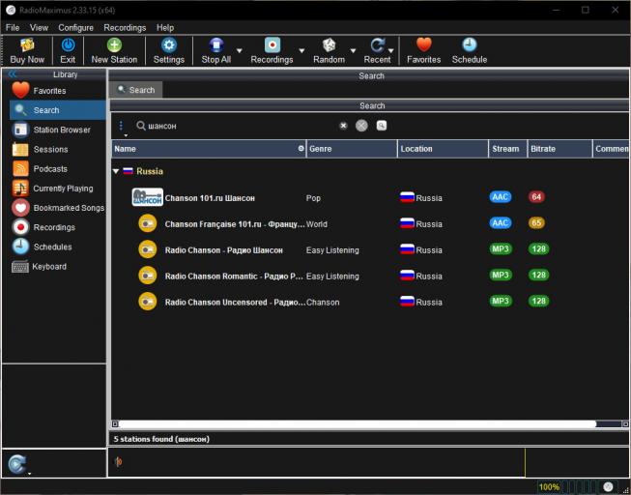Viewport: 631px width, 495px height.
Task: Open Stop All dropdown arrow
Action: point(239,50)
